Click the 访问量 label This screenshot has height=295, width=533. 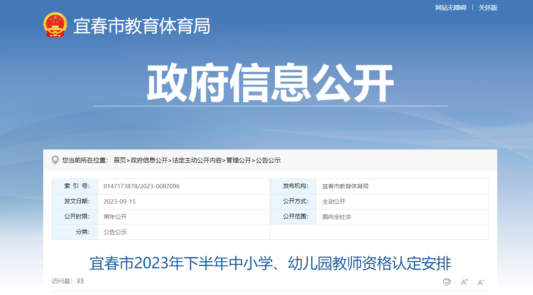click(x=62, y=281)
